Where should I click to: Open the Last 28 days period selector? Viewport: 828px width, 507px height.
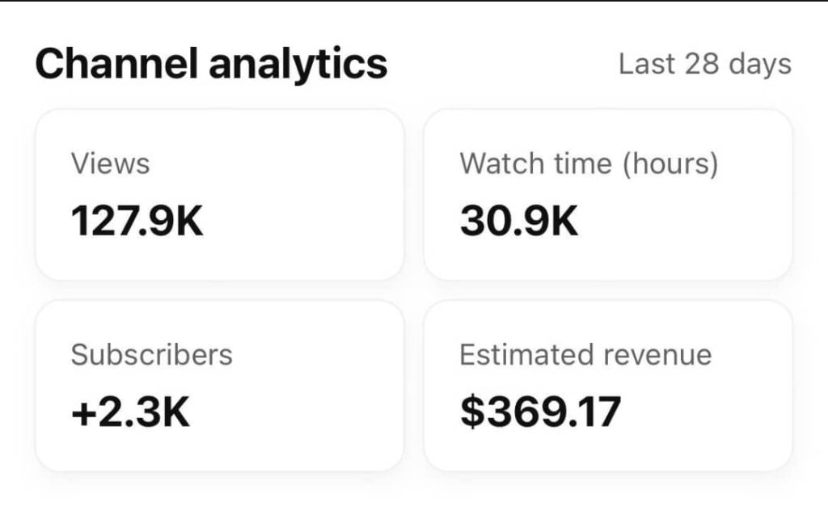pos(704,65)
